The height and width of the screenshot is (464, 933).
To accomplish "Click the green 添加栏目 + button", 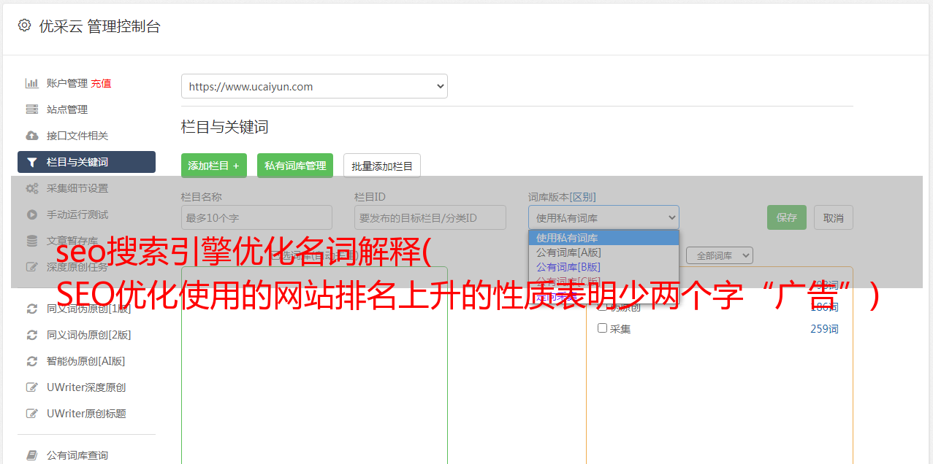I will click(214, 166).
